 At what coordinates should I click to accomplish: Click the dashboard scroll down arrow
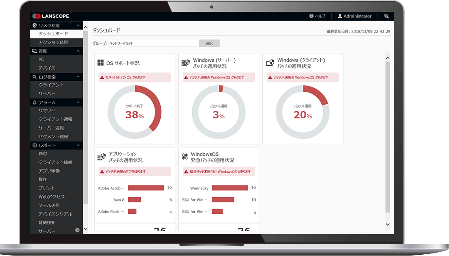click(x=388, y=224)
